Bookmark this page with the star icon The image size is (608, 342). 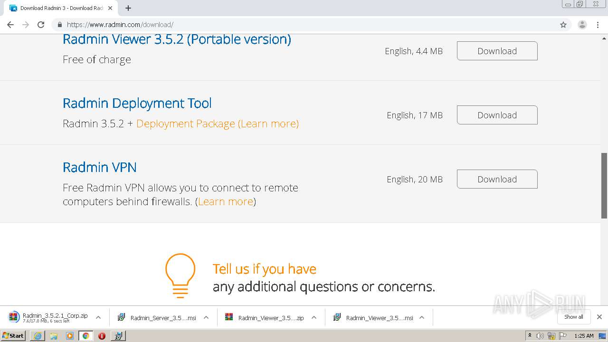pos(563,25)
